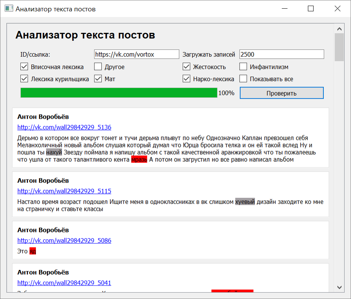Uncheck the Мат checkbox
The width and height of the screenshot is (351, 299).
[98, 79]
